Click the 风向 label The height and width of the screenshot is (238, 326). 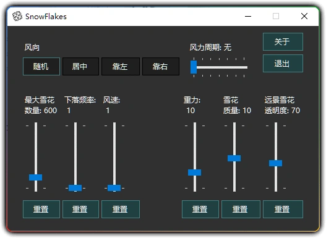[x=32, y=48]
